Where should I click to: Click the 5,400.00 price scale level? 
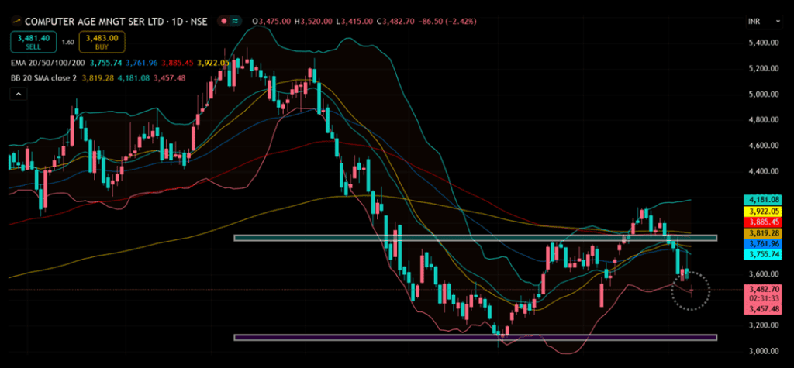tap(763, 43)
